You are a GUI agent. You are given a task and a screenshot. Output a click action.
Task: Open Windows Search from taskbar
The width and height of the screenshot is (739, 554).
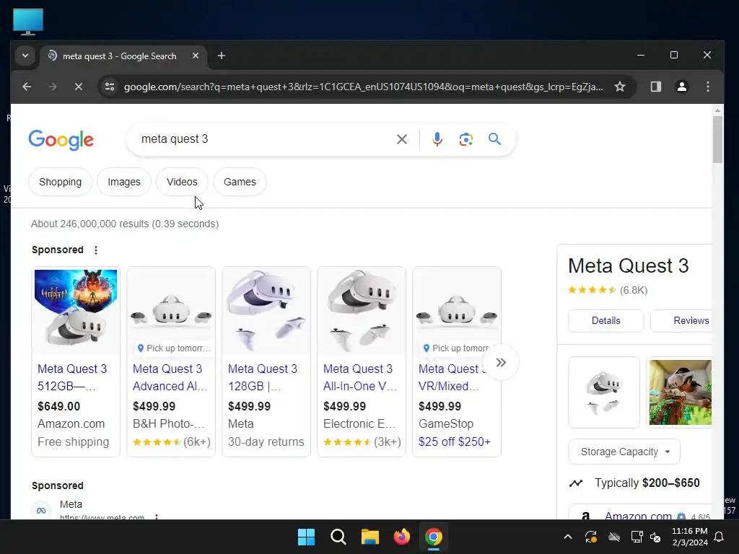click(x=338, y=537)
